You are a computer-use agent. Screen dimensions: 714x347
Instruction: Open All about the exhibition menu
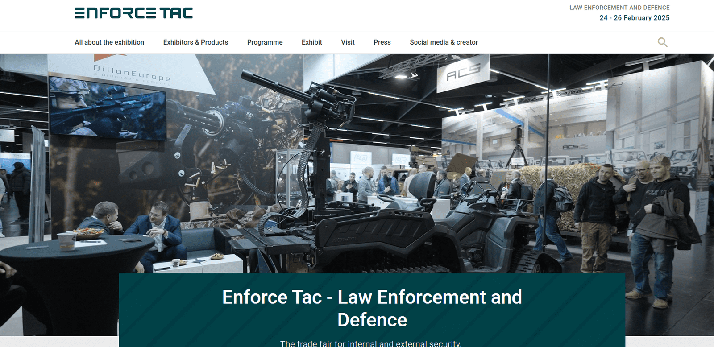[109, 42]
